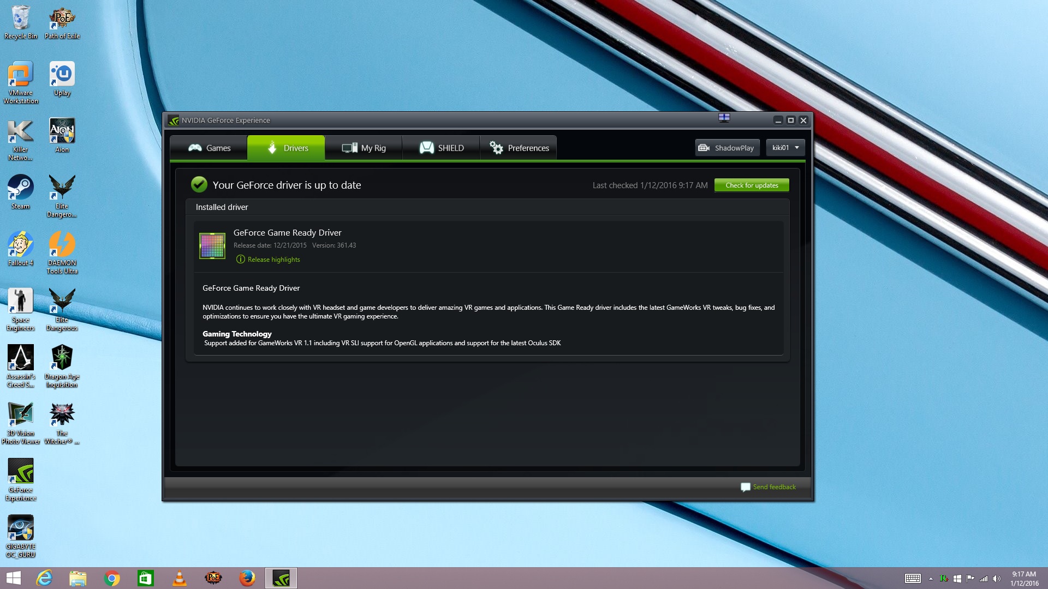Click the NVIDIA logo in title bar
The height and width of the screenshot is (589, 1048).
tap(174, 121)
